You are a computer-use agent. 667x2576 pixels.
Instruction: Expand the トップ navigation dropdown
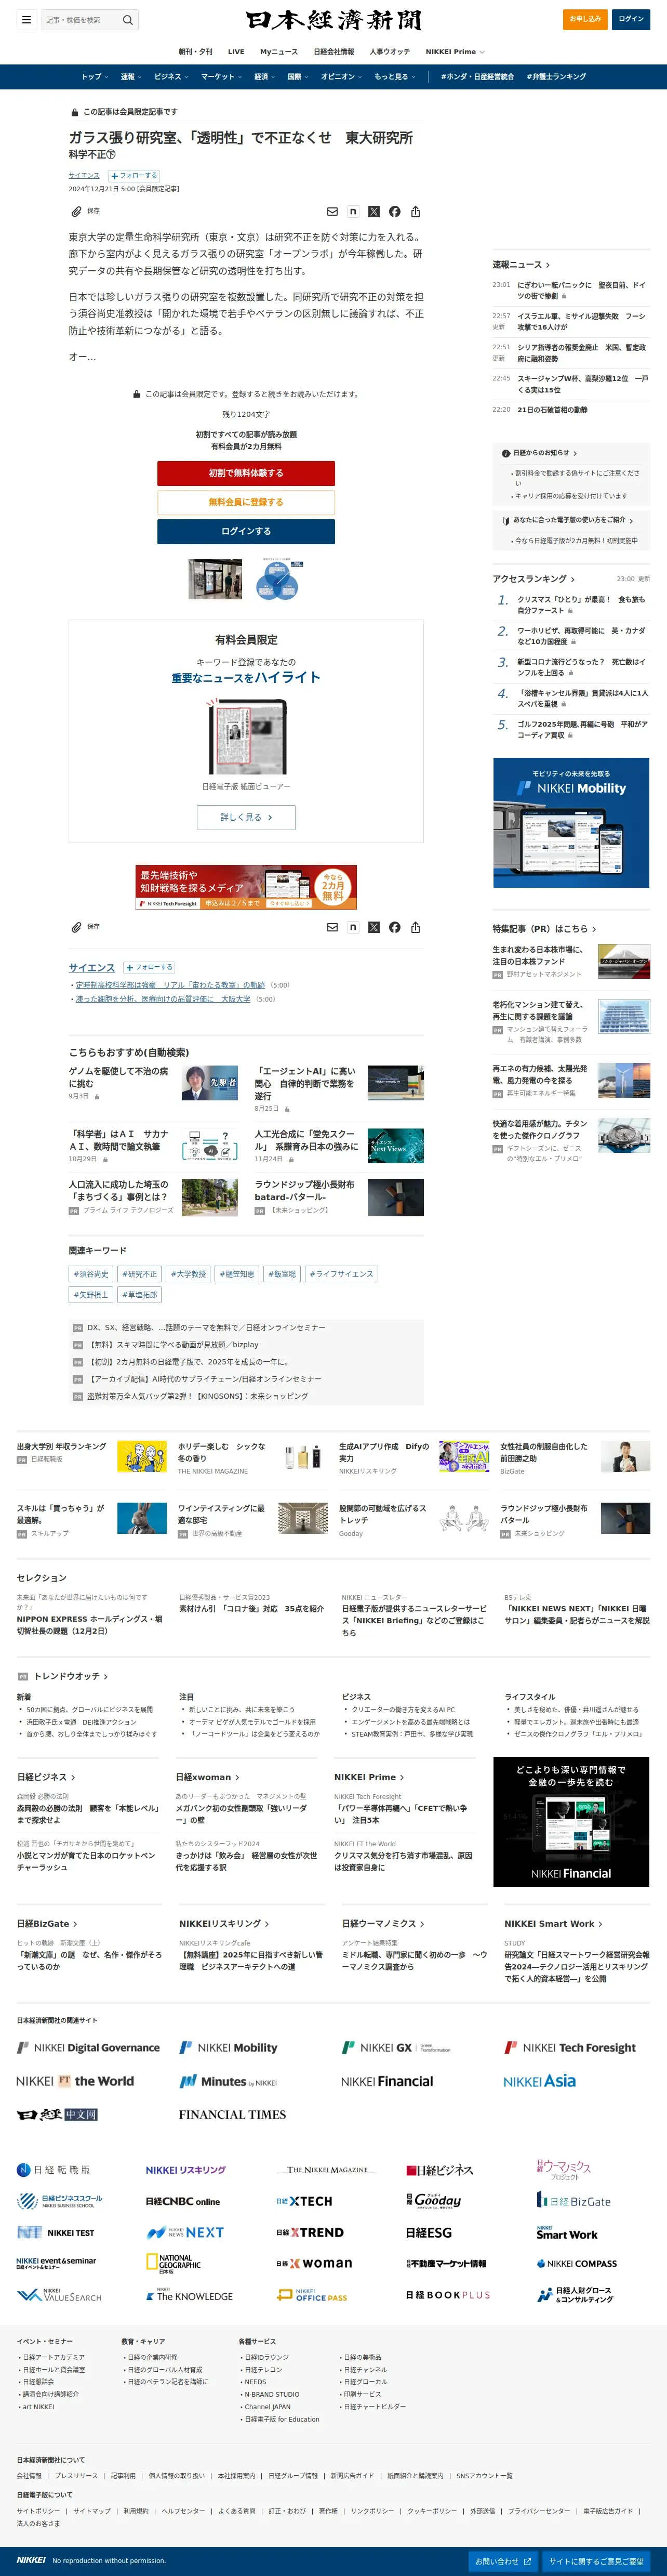coord(94,77)
